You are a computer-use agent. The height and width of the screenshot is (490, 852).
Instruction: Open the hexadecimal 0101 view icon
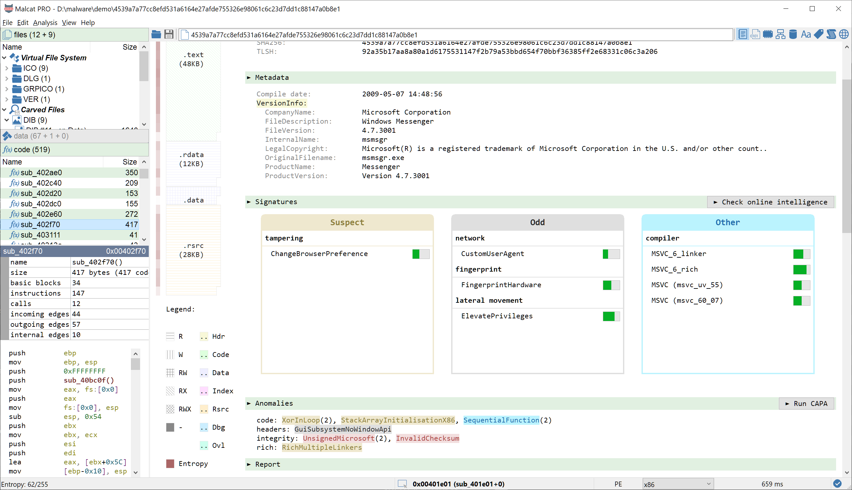(755, 34)
